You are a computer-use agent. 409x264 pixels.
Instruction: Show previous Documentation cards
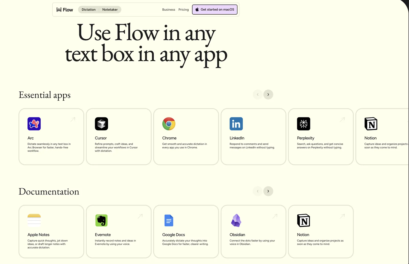[x=257, y=191]
